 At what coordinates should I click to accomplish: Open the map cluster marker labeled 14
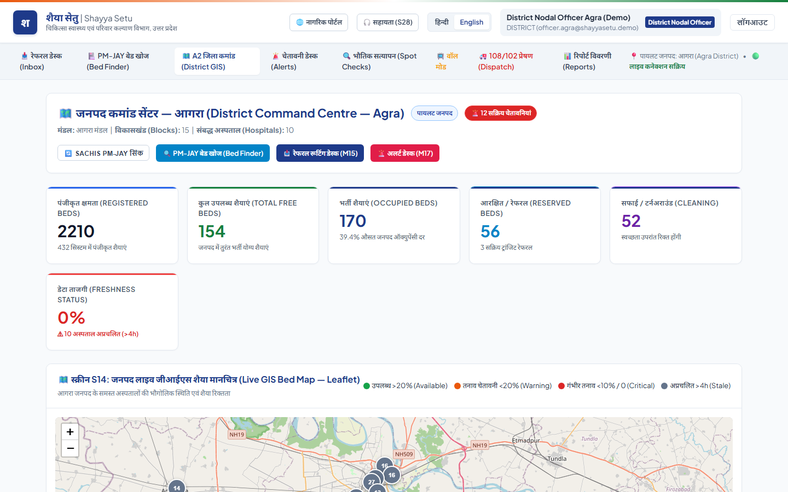tap(177, 487)
